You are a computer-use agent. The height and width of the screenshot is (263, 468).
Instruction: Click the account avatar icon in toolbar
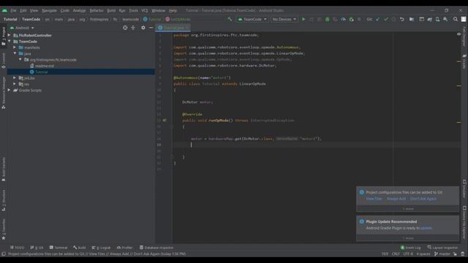coord(464,19)
